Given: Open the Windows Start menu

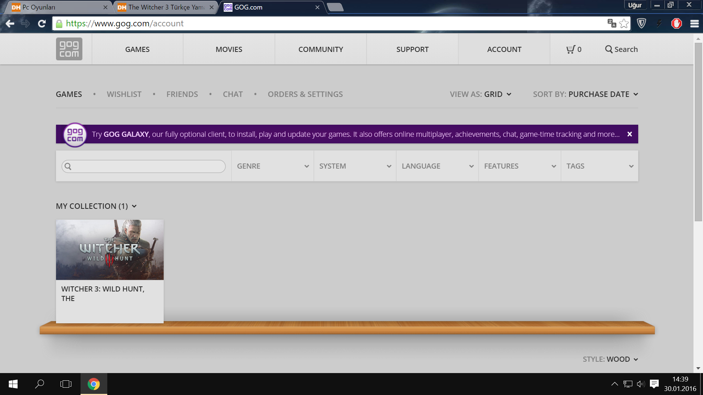Looking at the screenshot, I should pos(13,384).
